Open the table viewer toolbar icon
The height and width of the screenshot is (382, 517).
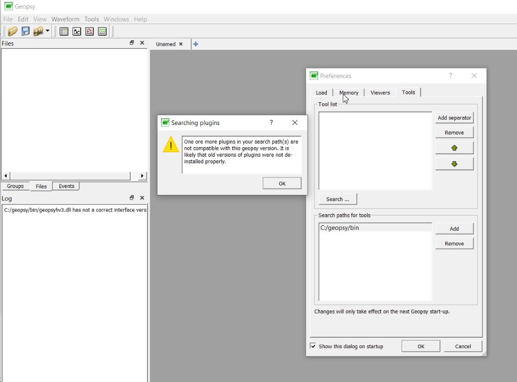[64, 31]
